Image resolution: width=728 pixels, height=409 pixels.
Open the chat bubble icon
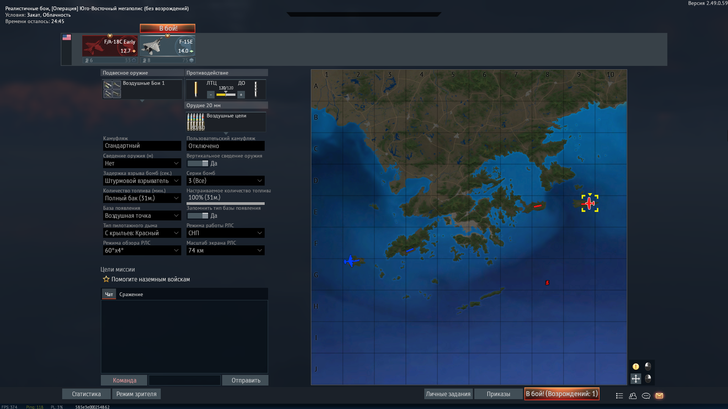(x=646, y=396)
